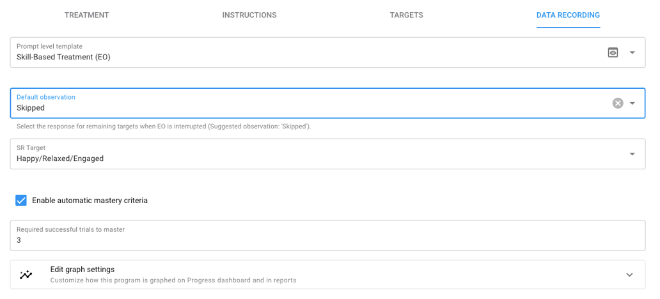Viewport: 660px width, 299px height.
Task: Switch to the Treatment tab
Action: (86, 15)
